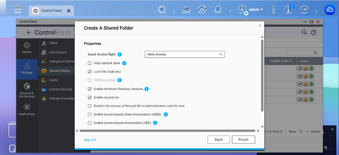Click info icon beside Hide network drive
The width and height of the screenshot is (339, 155).
coord(124,63)
